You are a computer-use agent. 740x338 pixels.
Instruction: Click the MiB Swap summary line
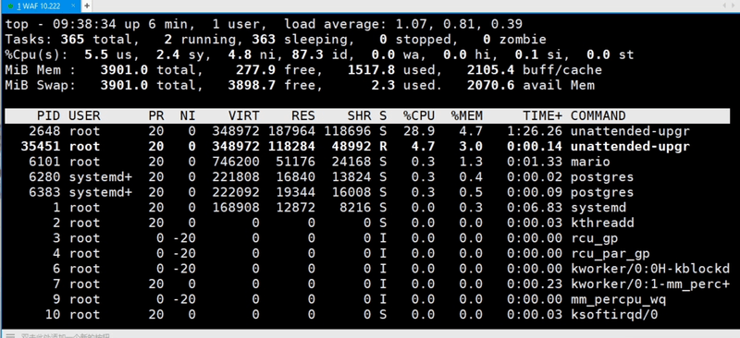(x=300, y=85)
